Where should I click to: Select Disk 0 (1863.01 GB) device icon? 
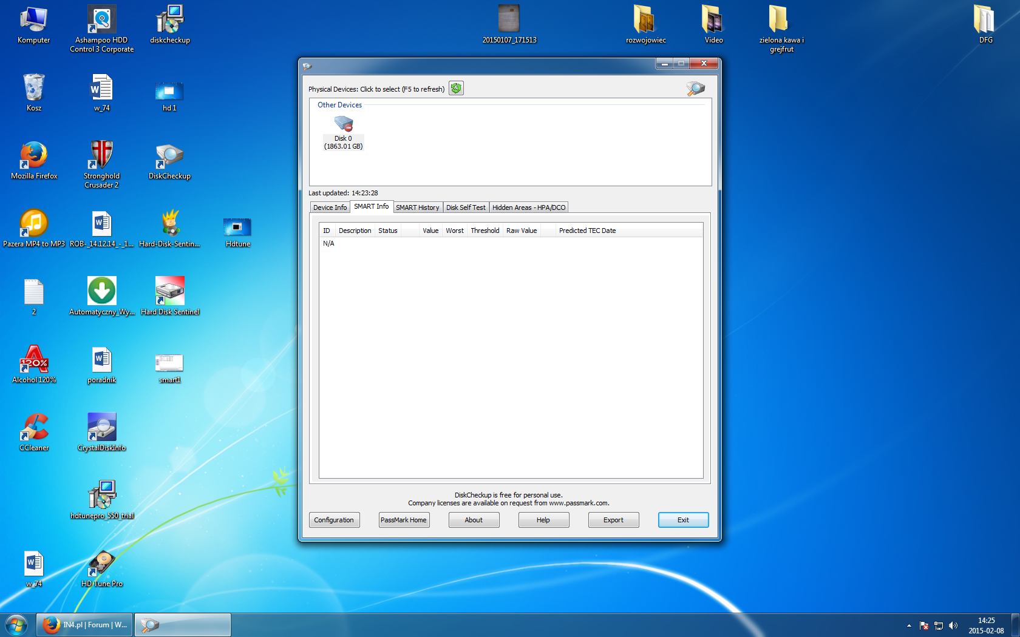point(343,133)
